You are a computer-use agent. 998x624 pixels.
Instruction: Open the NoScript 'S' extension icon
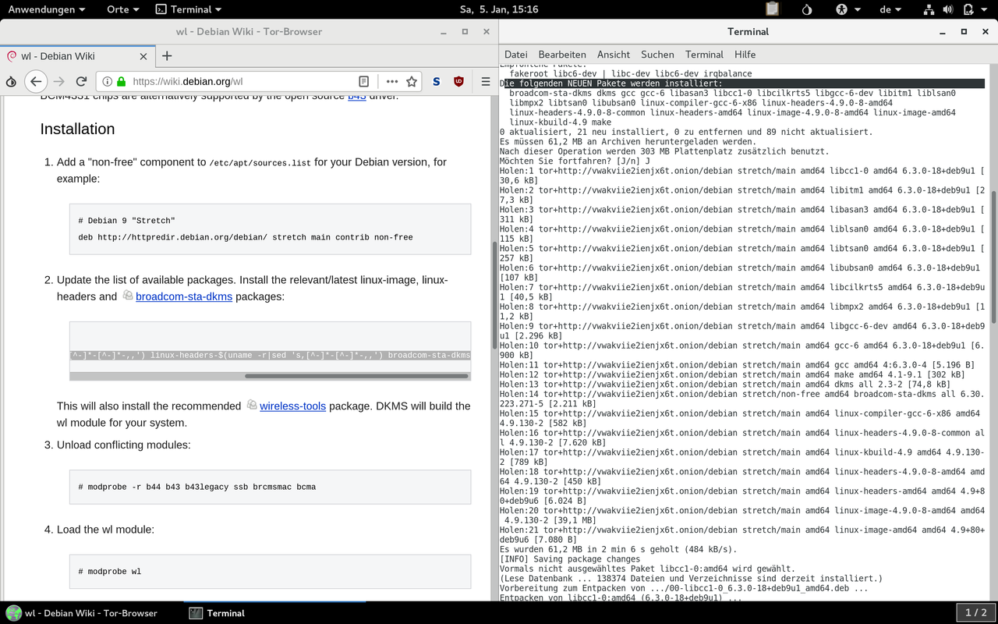click(x=436, y=81)
